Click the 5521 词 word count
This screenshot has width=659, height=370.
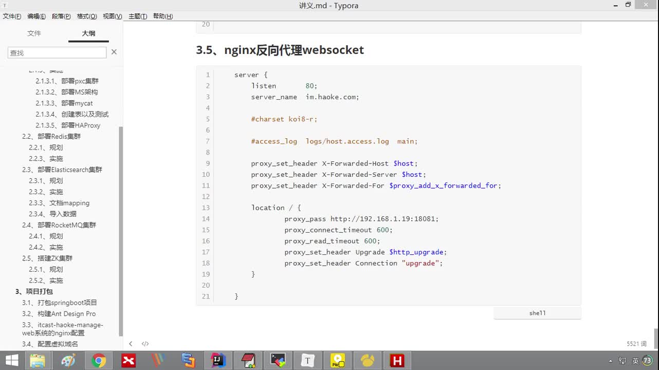coord(636,344)
